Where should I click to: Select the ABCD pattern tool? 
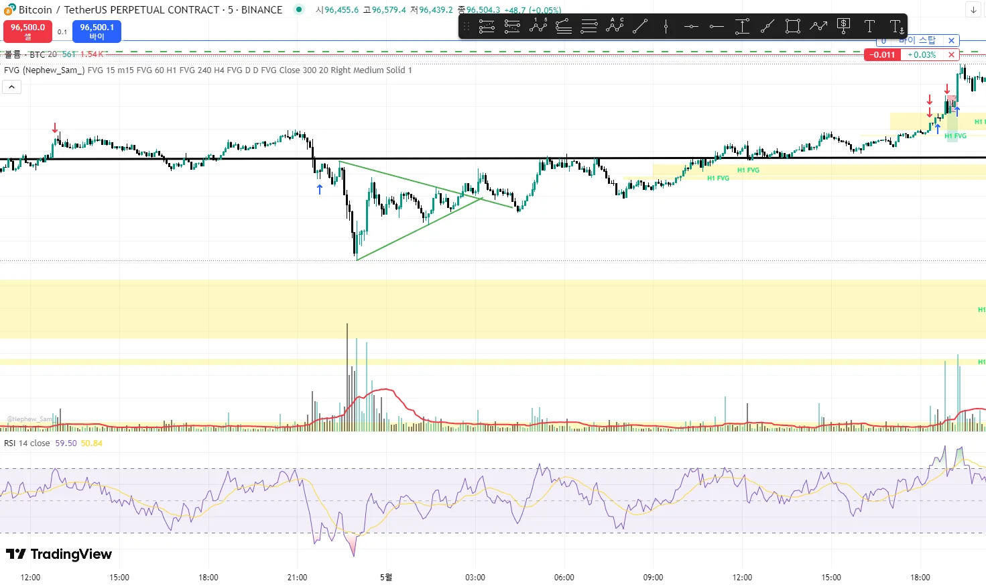point(615,27)
